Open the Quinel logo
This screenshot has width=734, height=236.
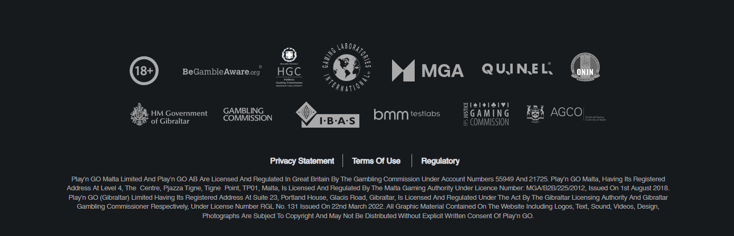pyautogui.click(x=516, y=69)
